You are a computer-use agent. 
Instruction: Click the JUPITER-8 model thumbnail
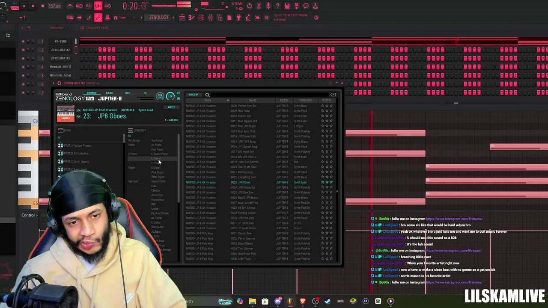pos(66,114)
